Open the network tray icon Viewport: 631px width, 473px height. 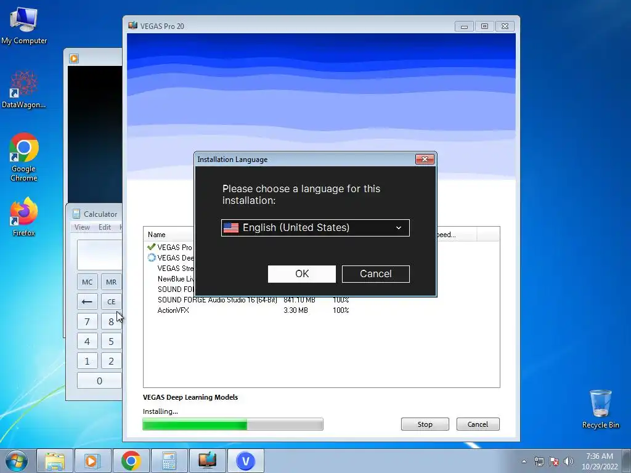coord(539,461)
